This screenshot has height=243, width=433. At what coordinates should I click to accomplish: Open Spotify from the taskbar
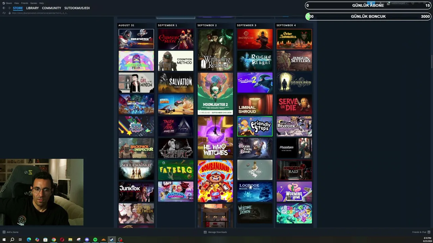(x=95, y=240)
